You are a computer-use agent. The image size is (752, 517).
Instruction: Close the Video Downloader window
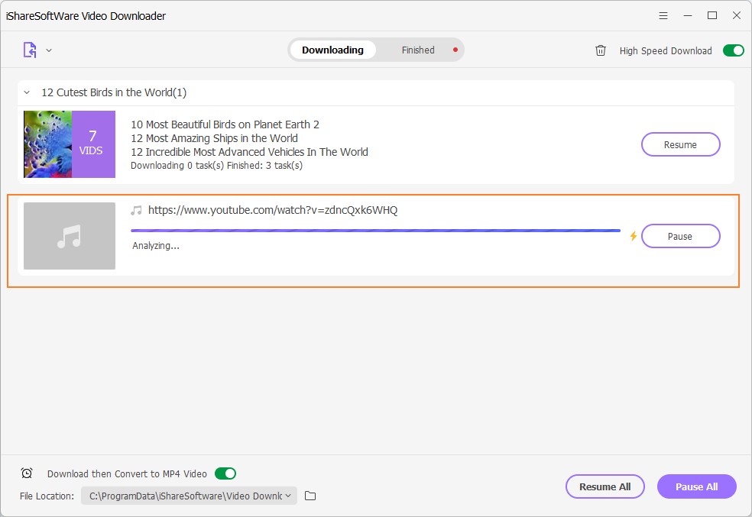(x=737, y=16)
